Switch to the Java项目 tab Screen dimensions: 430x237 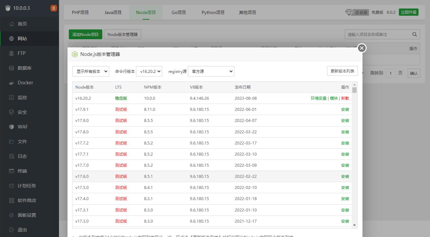pos(113,12)
